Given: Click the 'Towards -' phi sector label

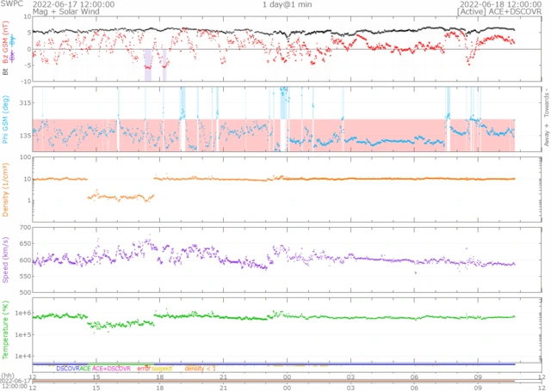Looking at the screenshot, I should coord(545,101).
